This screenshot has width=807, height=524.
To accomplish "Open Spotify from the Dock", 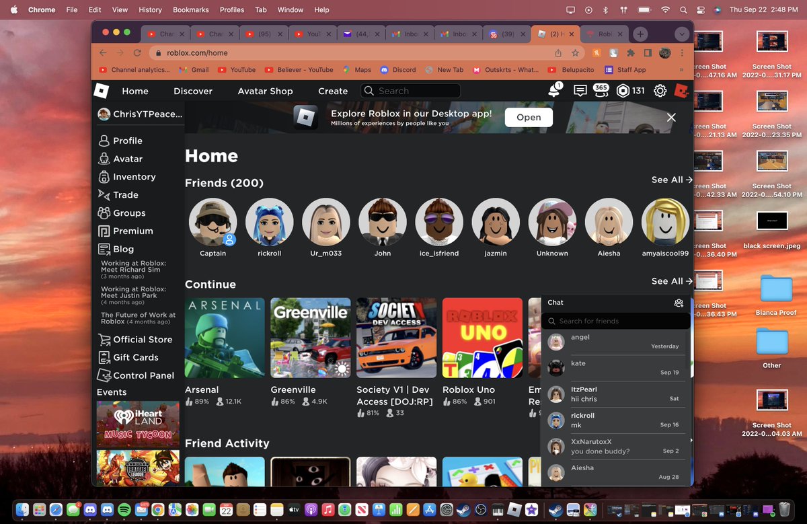I will (x=124, y=510).
